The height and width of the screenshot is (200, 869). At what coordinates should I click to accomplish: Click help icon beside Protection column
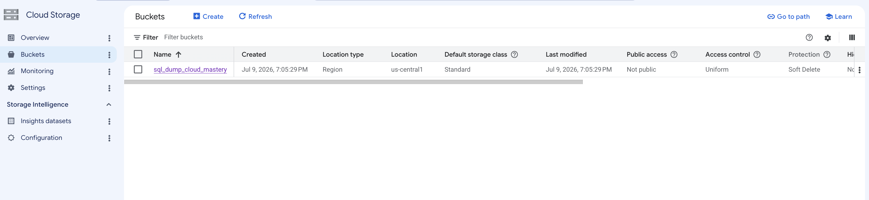point(827,54)
